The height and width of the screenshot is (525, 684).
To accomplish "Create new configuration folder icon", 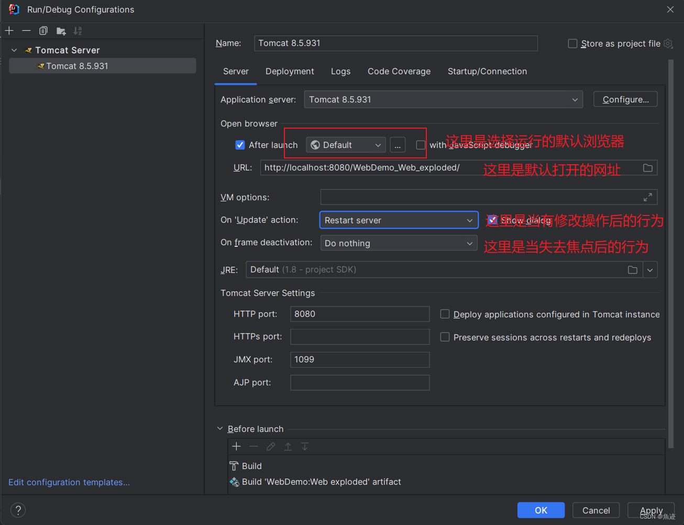I will pyautogui.click(x=61, y=31).
